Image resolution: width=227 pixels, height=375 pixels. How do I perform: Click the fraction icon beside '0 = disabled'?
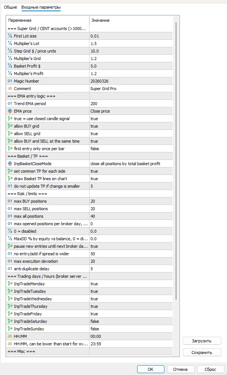click(x=10, y=231)
